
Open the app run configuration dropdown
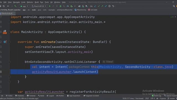pyautogui.click(x=24, y=6)
